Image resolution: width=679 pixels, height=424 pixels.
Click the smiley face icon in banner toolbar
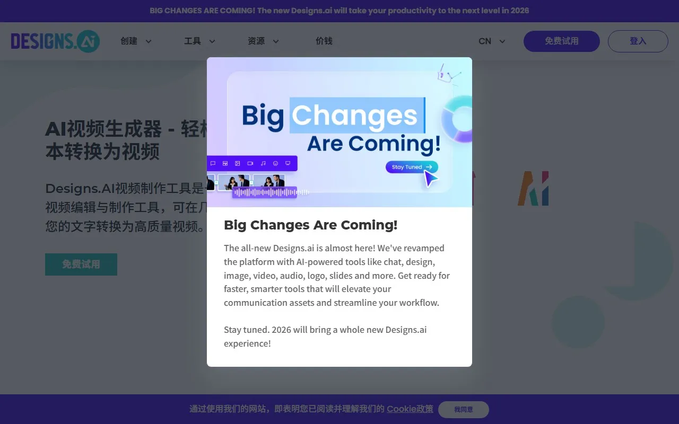pos(275,163)
